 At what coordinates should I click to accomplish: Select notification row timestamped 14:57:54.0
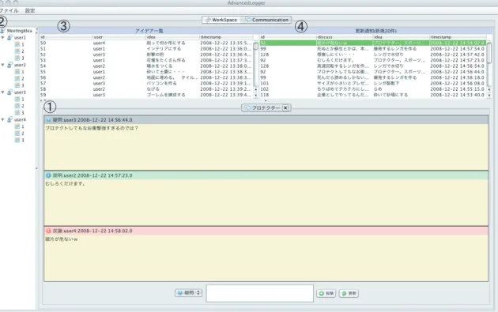tap(373, 48)
